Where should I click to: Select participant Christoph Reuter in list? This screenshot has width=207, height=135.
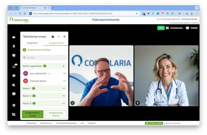click(44, 81)
